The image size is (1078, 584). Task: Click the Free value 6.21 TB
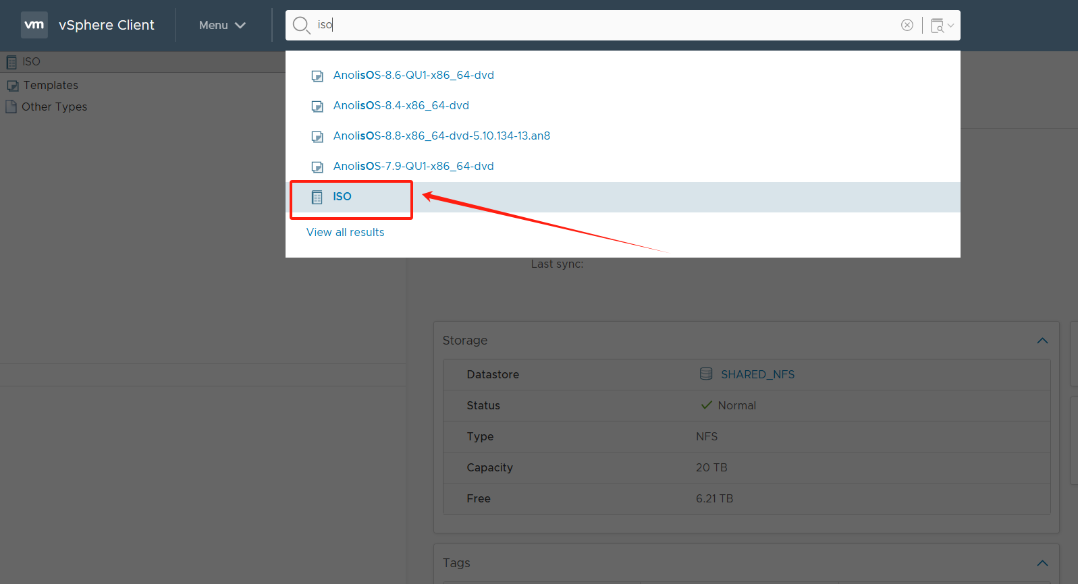714,498
